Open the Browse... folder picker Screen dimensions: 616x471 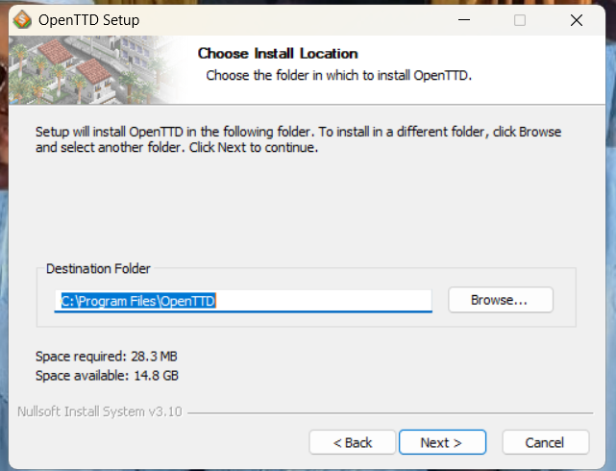pos(500,300)
